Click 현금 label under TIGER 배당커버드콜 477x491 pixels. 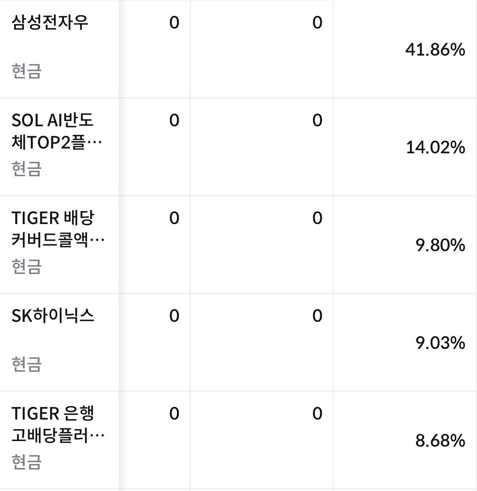point(26,266)
